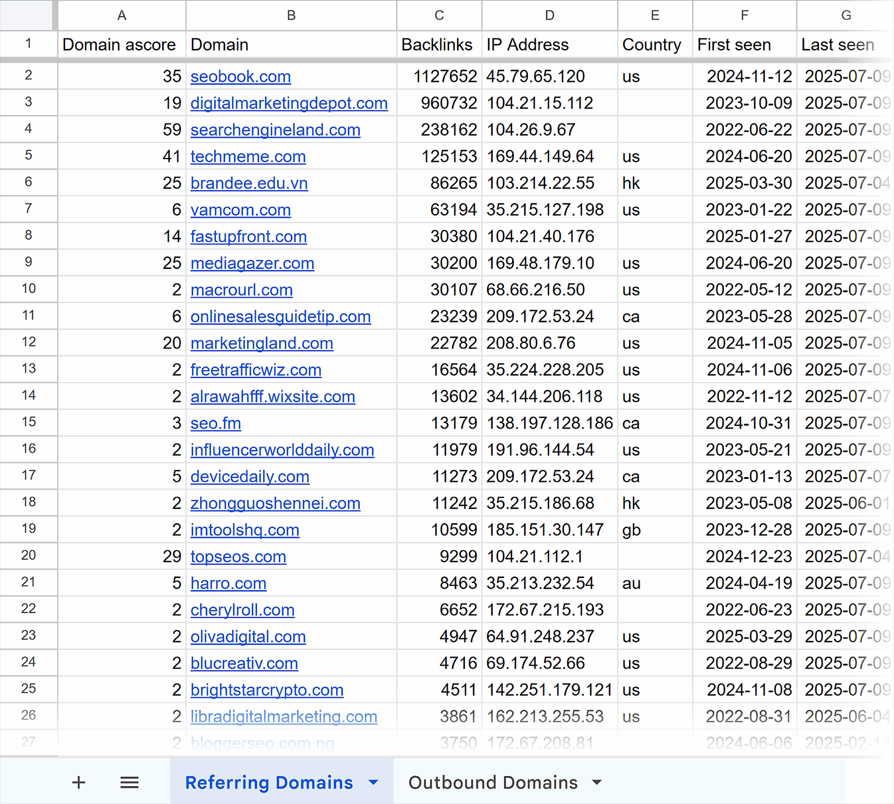The height and width of the screenshot is (804, 894).
Task: Open the Outbound Domains tab dropdown arrow
Action: tap(597, 782)
